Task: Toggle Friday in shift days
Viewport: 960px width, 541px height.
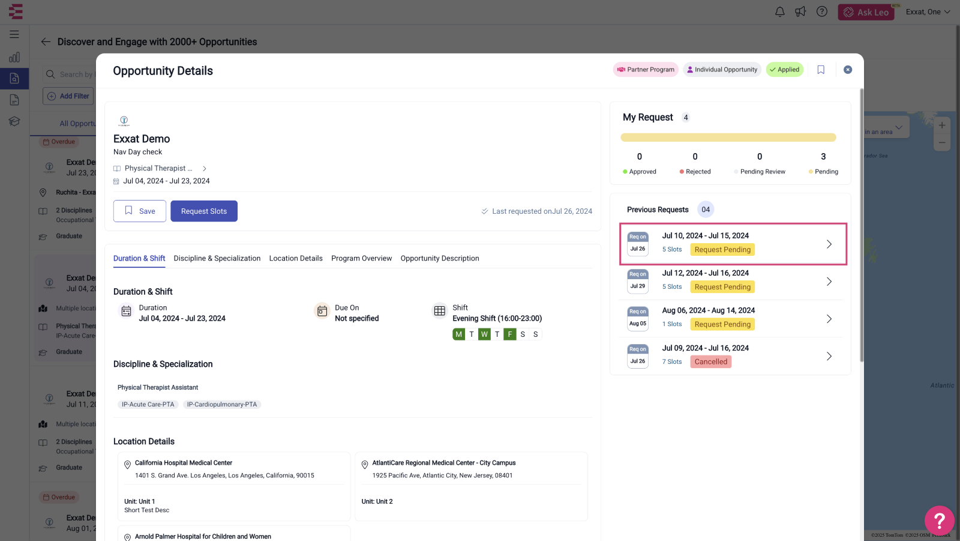Action: pyautogui.click(x=510, y=334)
